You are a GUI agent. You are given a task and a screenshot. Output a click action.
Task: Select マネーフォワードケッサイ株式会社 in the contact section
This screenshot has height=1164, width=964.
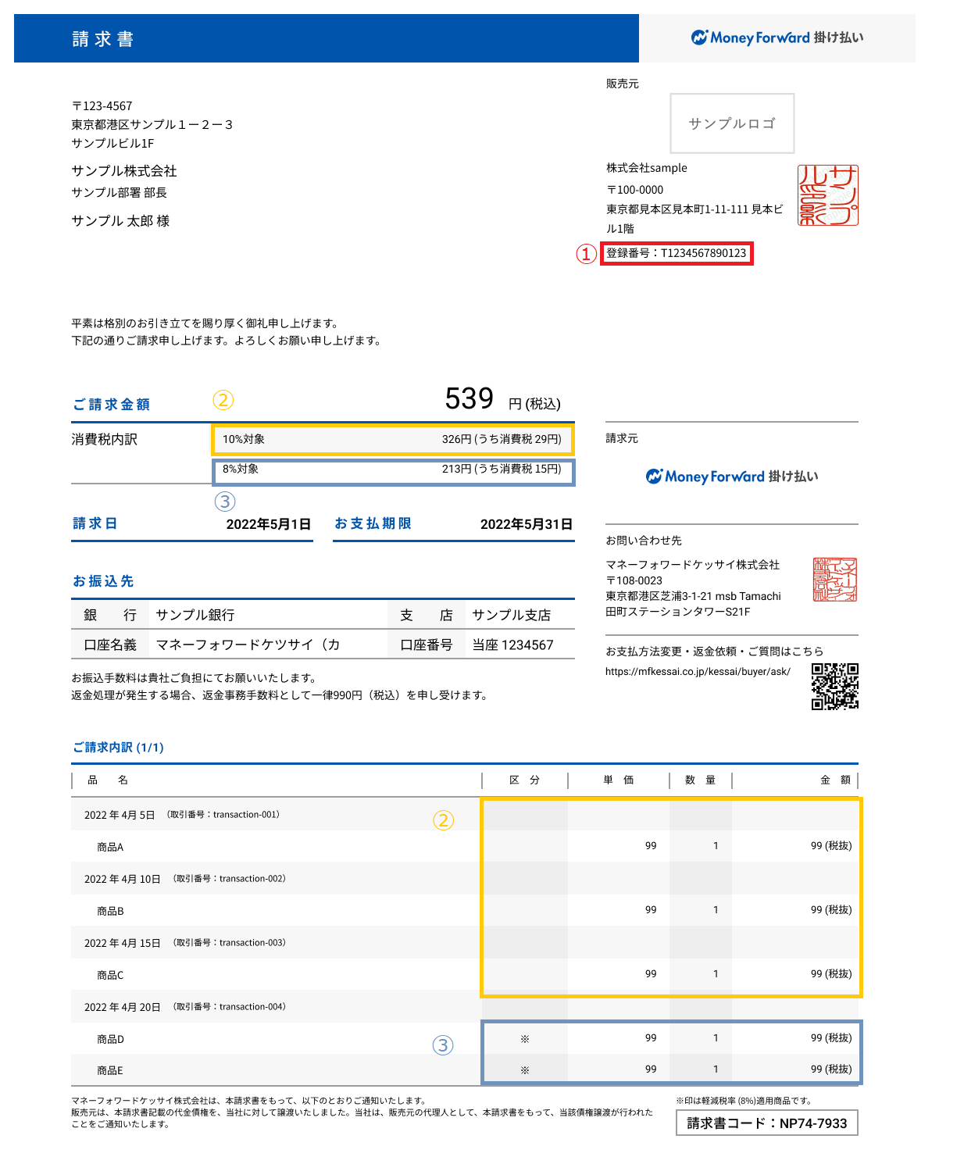(x=693, y=565)
